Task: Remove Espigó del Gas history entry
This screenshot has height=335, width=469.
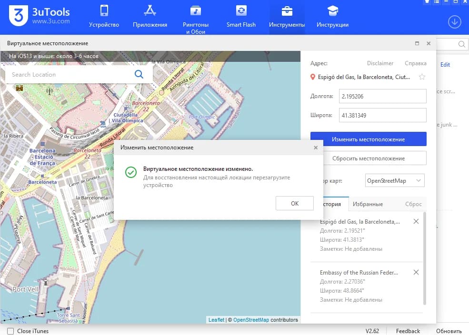Action: click(416, 221)
